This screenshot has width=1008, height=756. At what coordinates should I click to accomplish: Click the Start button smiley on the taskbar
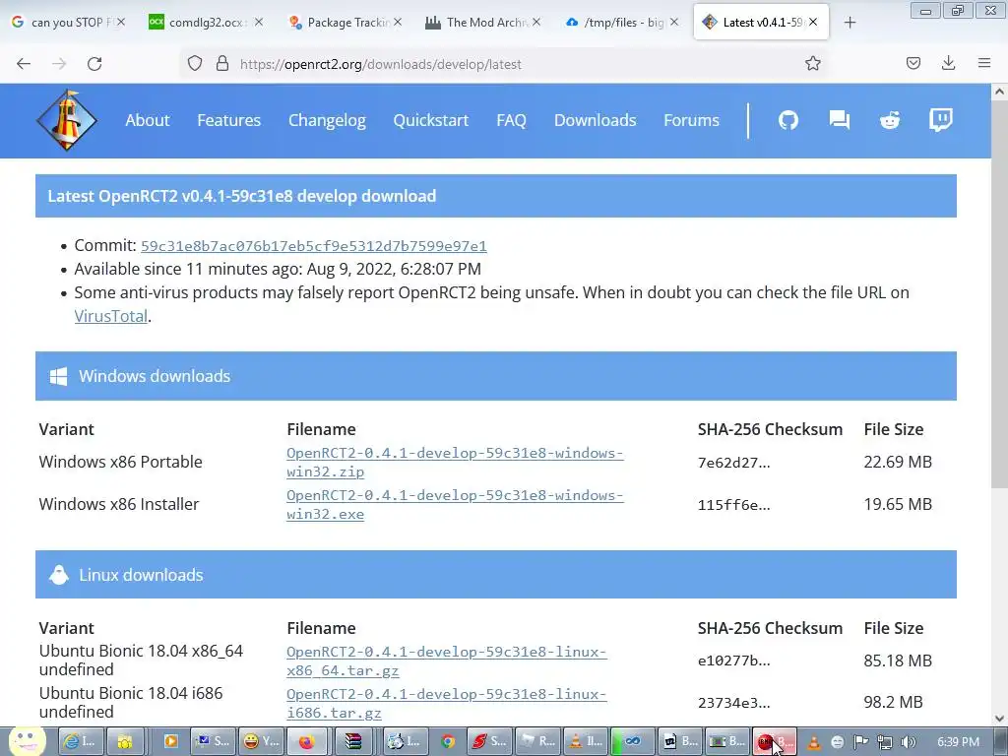tap(27, 741)
